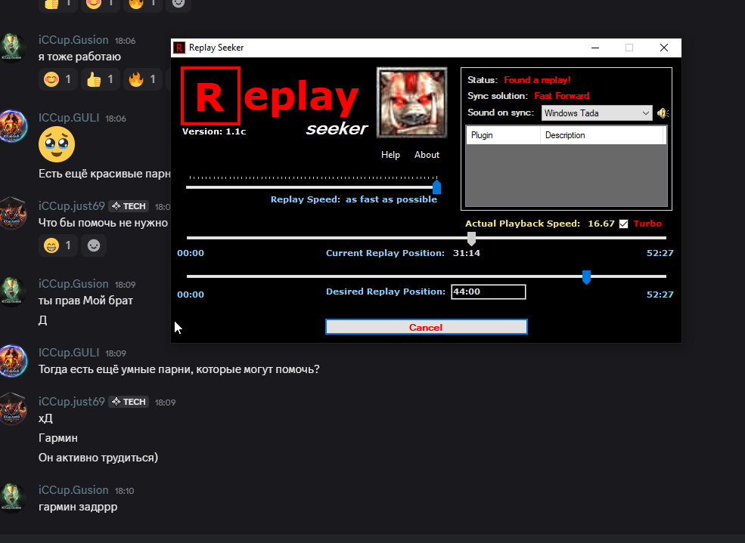The image size is (745, 543).
Task: Open iCCup.just69 avatar at 18:09 message
Action: pyautogui.click(x=13, y=410)
